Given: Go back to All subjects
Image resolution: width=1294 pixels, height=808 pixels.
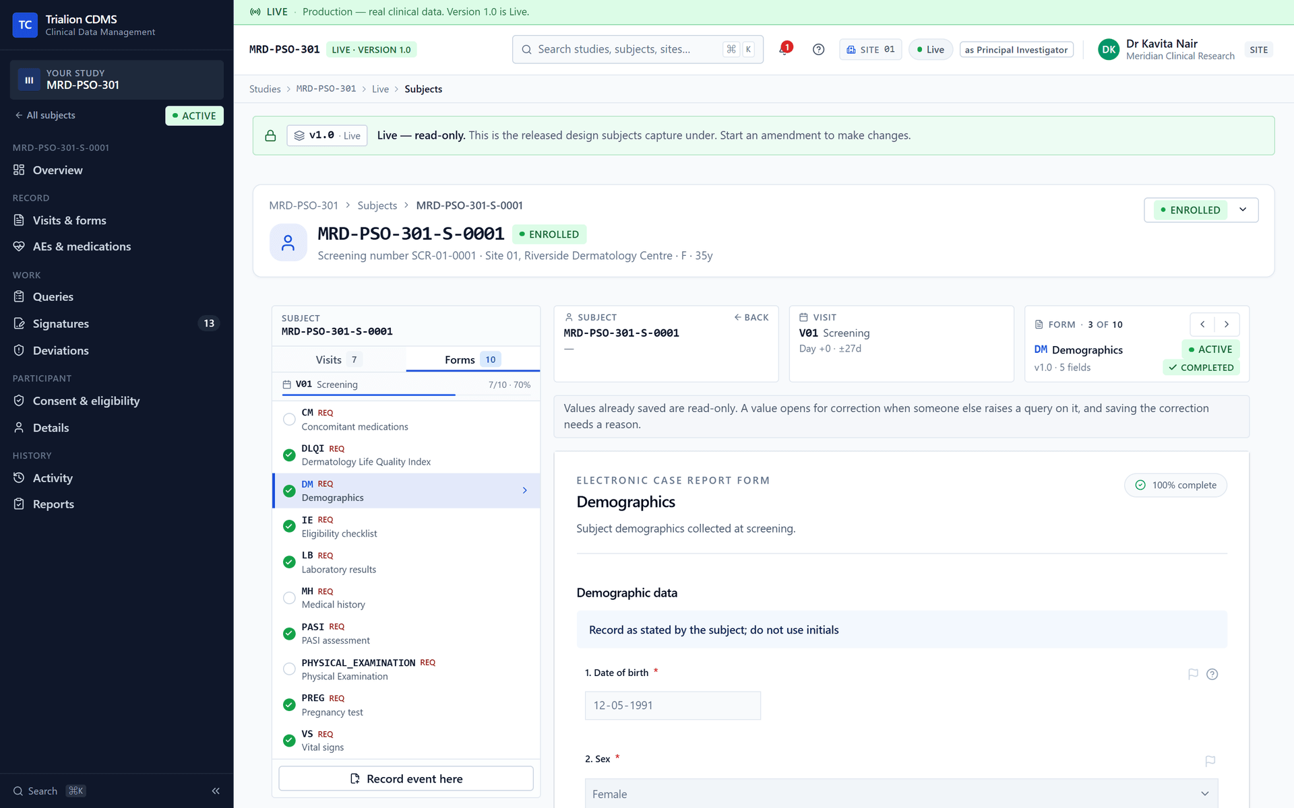Looking at the screenshot, I should (45, 115).
